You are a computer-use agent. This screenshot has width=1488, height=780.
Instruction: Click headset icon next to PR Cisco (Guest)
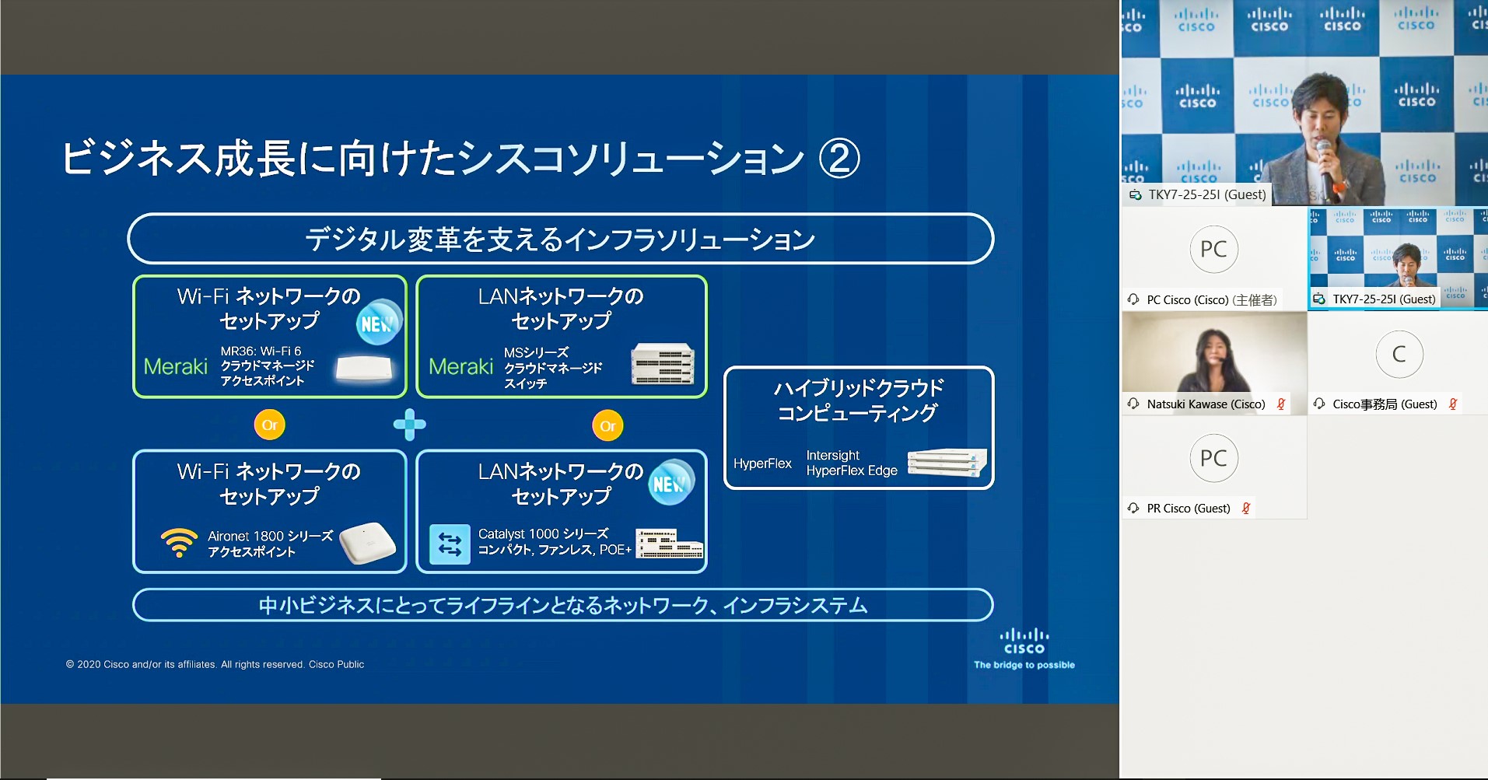(1133, 508)
